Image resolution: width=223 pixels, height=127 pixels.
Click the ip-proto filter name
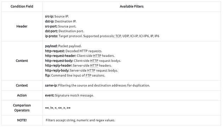[51, 36]
